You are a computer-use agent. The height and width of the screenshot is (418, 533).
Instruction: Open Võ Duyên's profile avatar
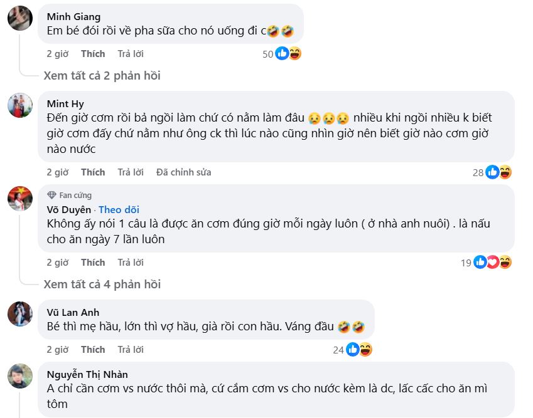[19, 198]
